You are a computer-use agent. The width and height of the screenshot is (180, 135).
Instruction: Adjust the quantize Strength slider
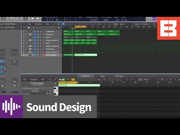39,94
